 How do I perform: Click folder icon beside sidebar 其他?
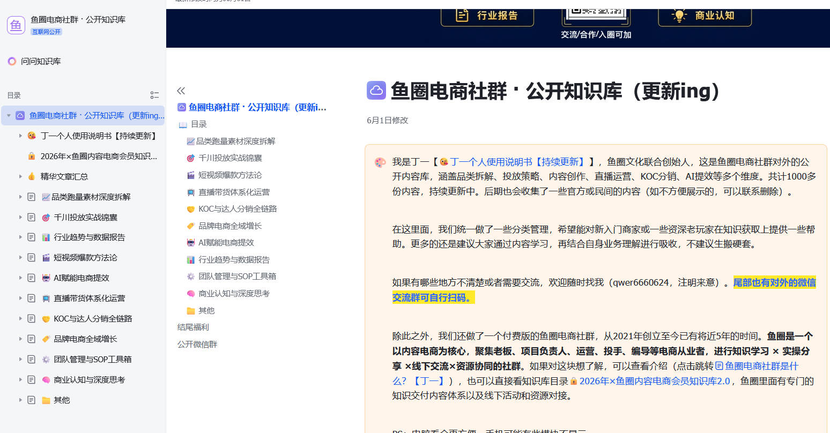tap(46, 400)
